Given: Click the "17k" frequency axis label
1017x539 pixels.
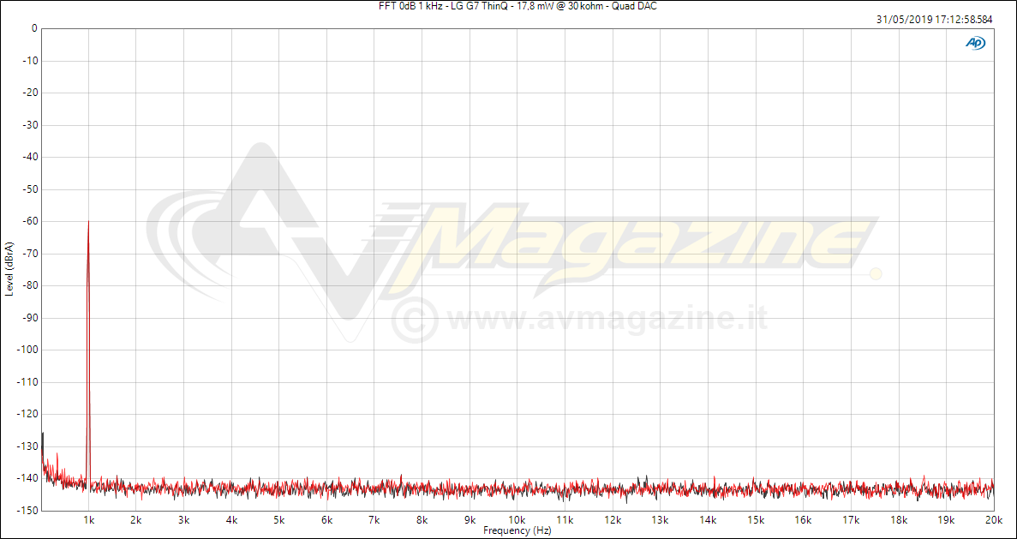Looking at the screenshot, I should (850, 520).
